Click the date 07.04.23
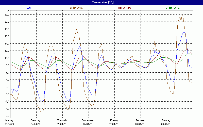Screen dimensions: 203x127 click(x=113, y=124)
